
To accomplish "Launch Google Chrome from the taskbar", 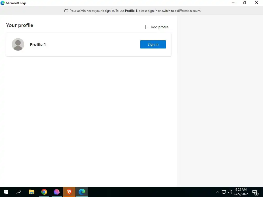I will pyautogui.click(x=44, y=192).
